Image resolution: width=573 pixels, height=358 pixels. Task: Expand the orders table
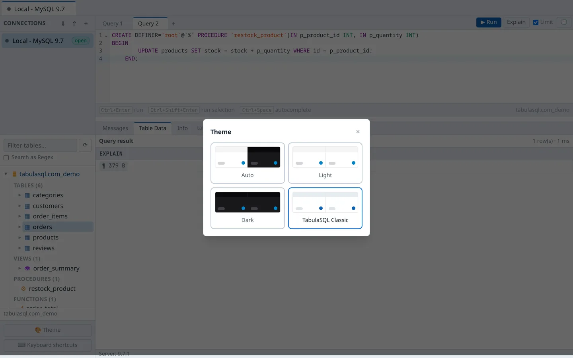click(19, 227)
